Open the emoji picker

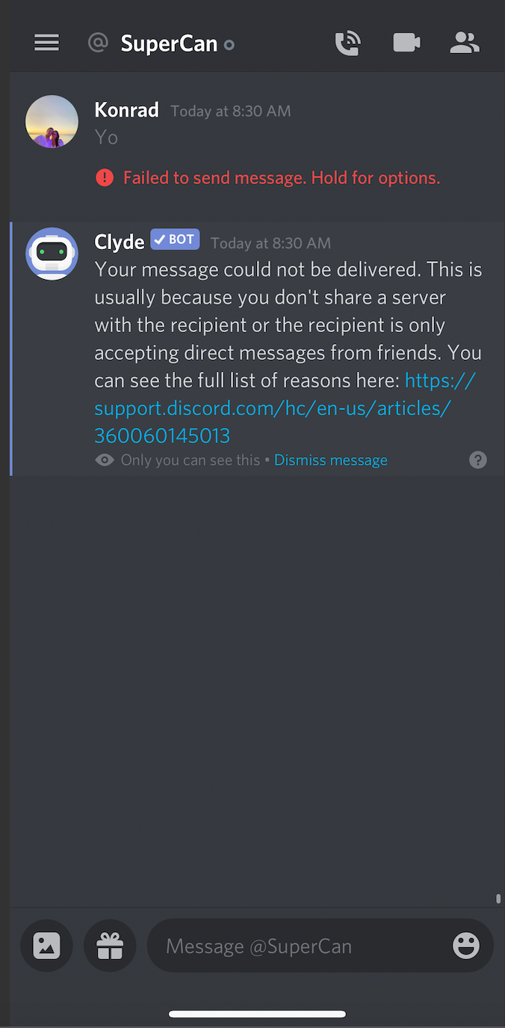tap(466, 946)
